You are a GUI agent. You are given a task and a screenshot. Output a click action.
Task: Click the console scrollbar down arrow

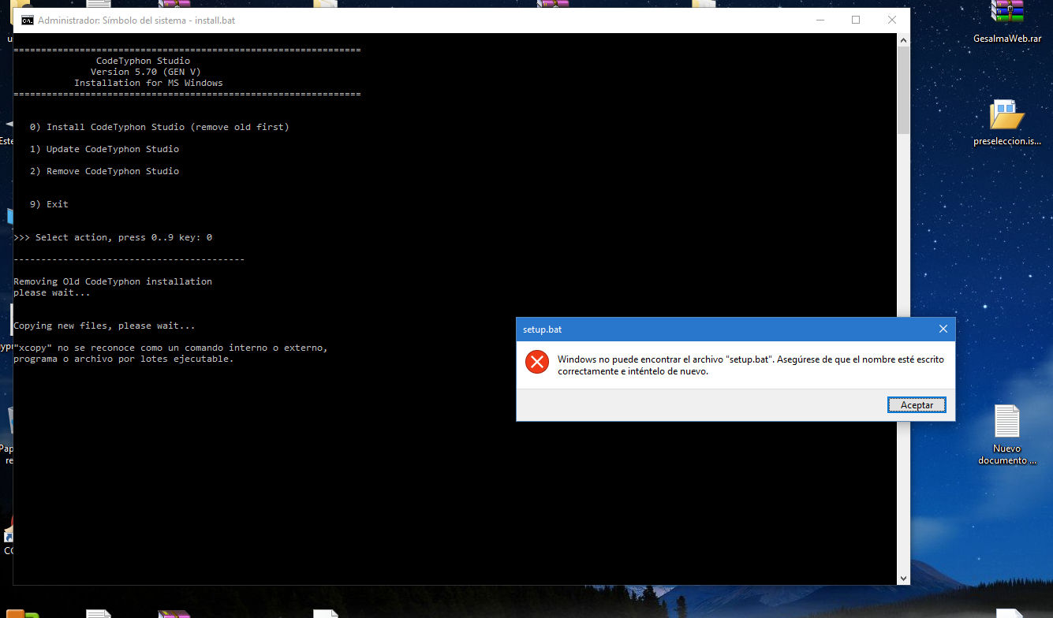coord(903,579)
